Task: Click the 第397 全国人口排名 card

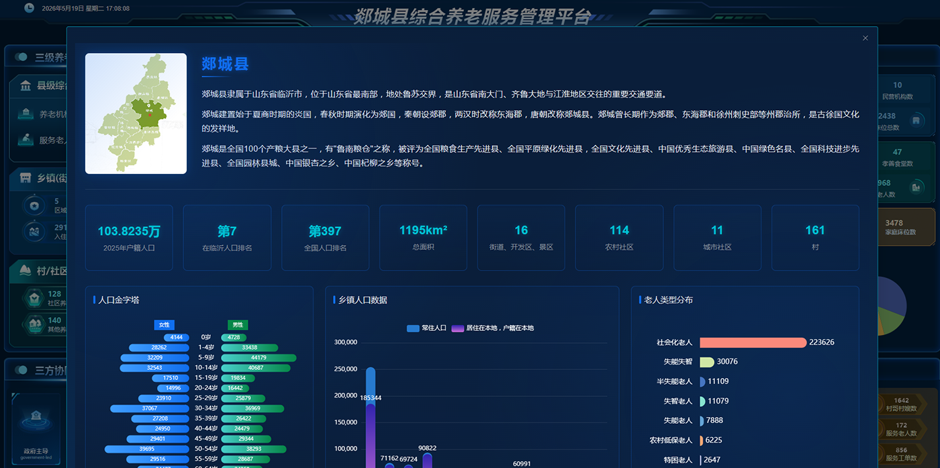Action: point(325,238)
